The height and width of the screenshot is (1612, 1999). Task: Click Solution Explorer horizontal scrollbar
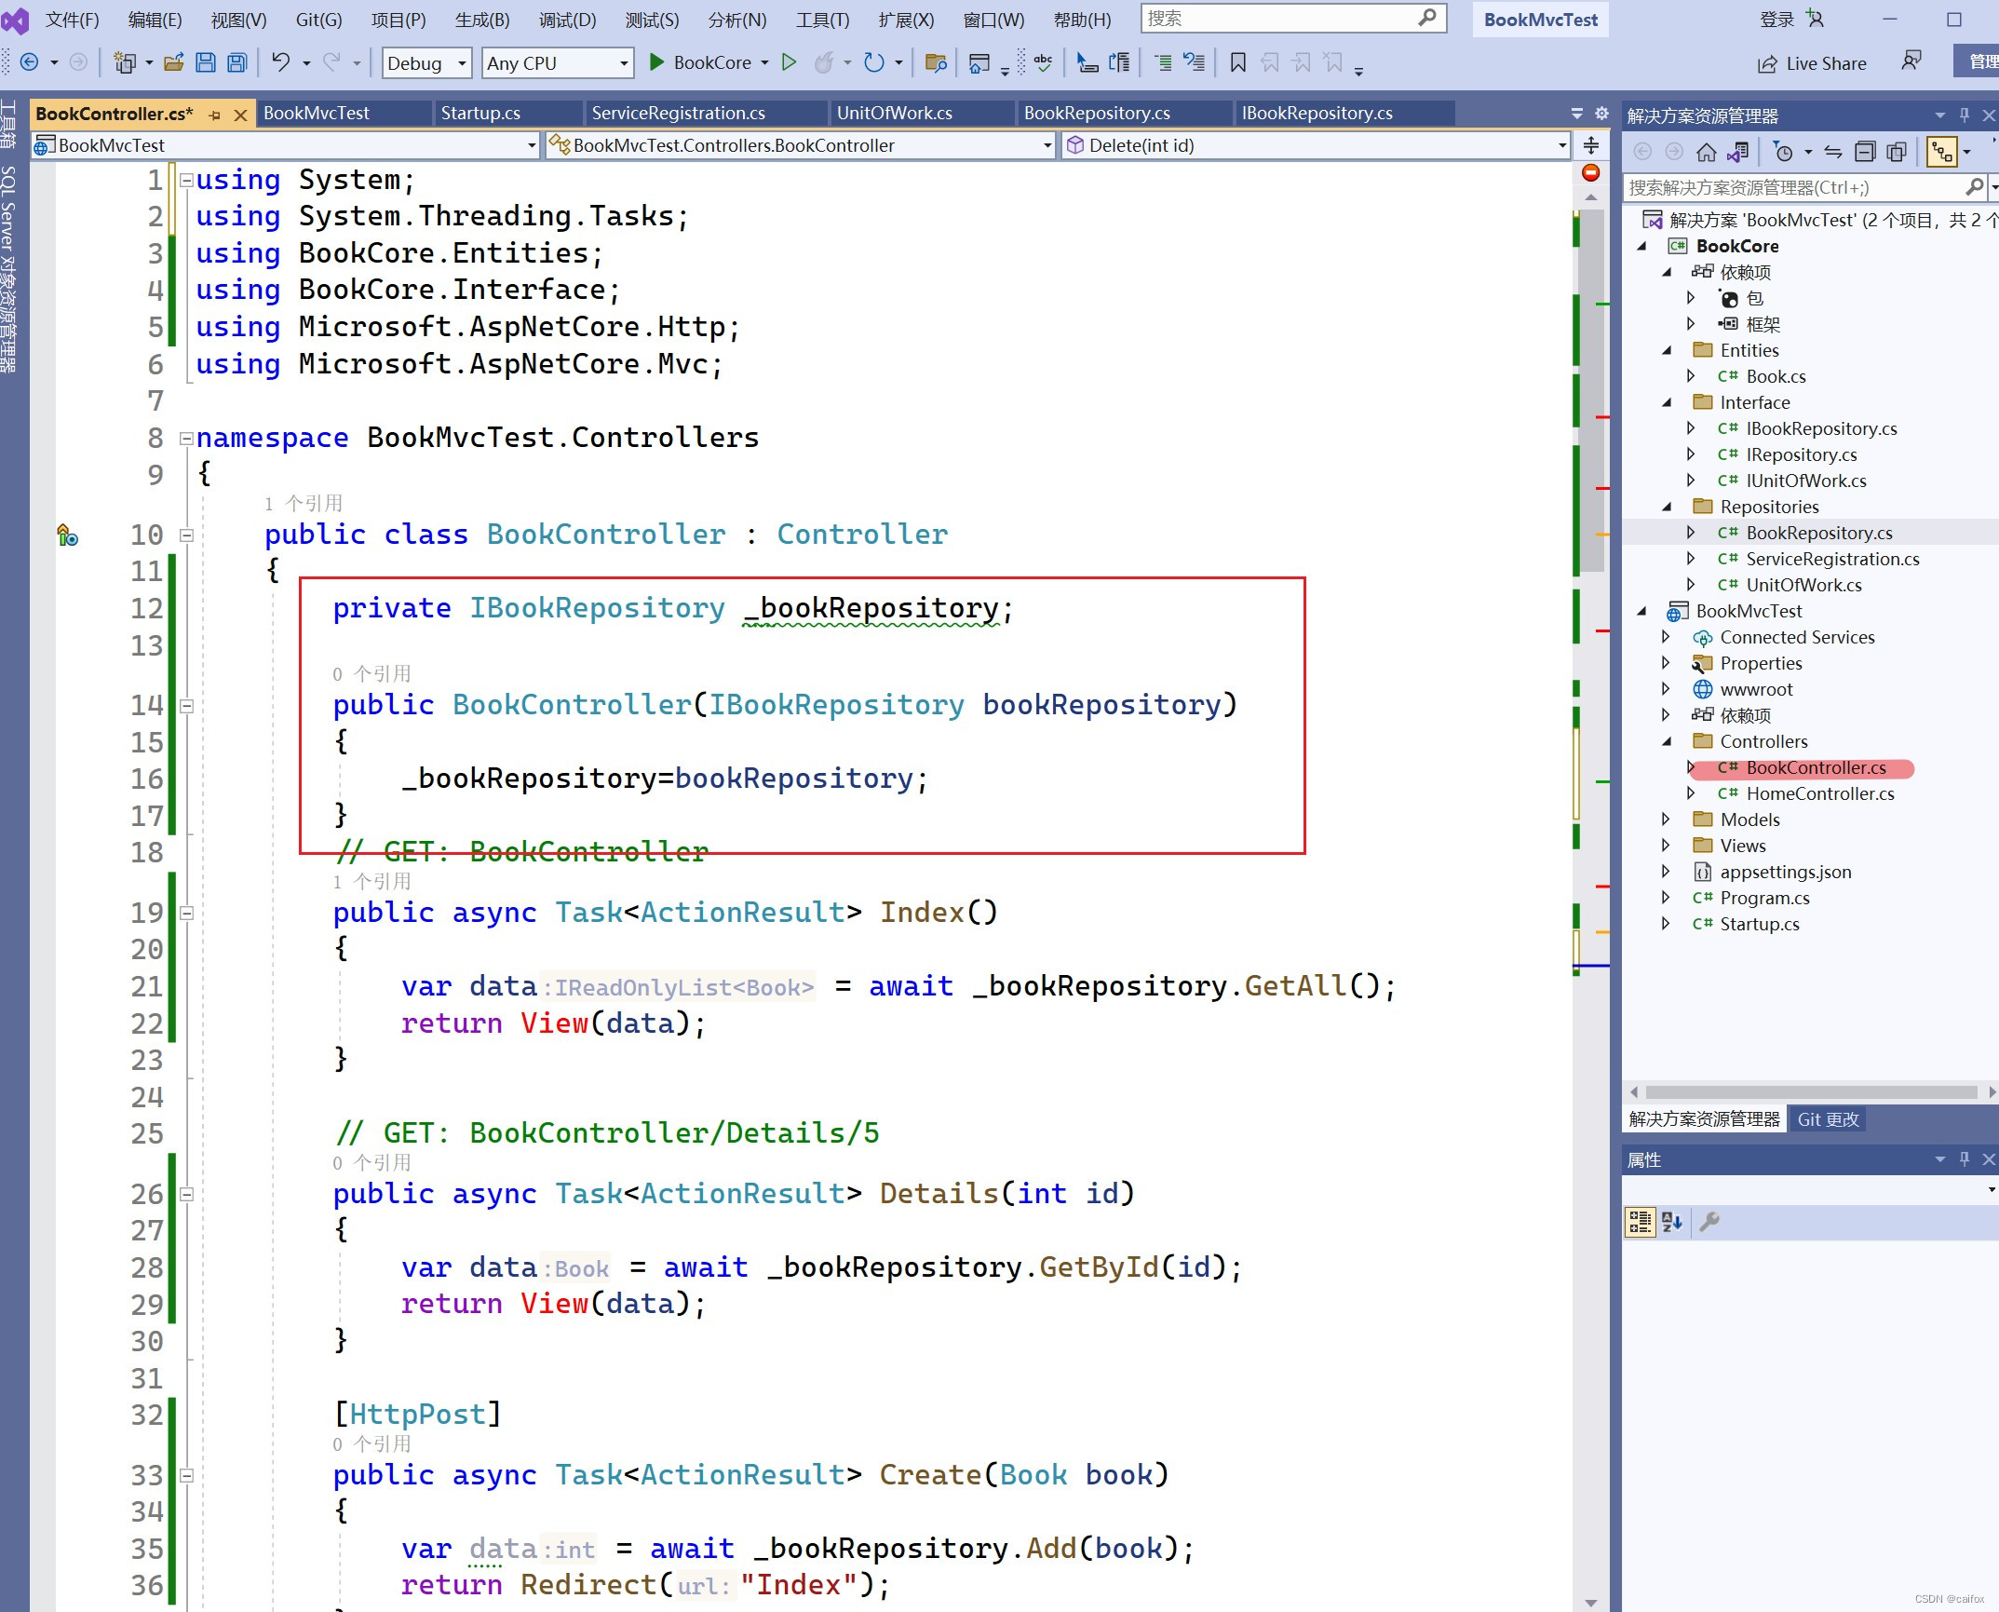pyautogui.click(x=1810, y=1091)
